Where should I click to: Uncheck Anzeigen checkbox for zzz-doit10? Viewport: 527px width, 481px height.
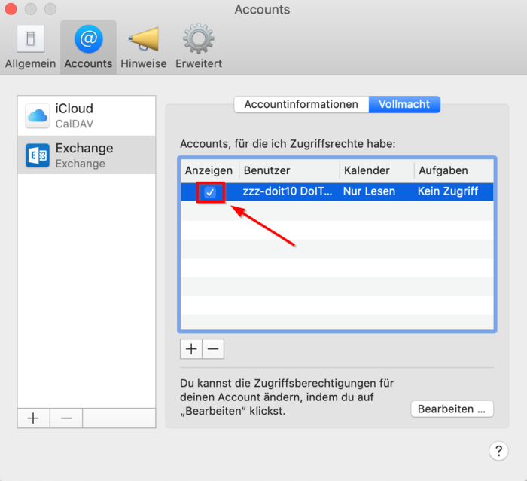[x=210, y=192]
